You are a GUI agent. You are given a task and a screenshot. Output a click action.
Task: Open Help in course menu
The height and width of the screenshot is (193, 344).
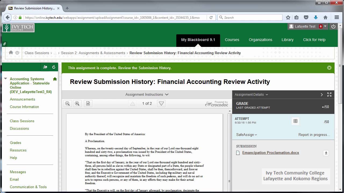click(13, 158)
